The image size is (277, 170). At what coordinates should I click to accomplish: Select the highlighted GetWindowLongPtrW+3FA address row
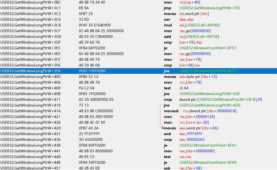coord(138,71)
